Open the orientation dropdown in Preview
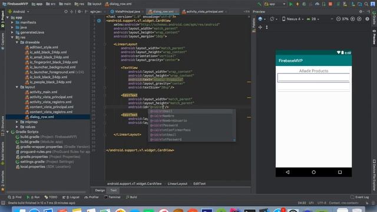Image resolution: width=377 pixels, height=212 pixels. tap(273, 19)
